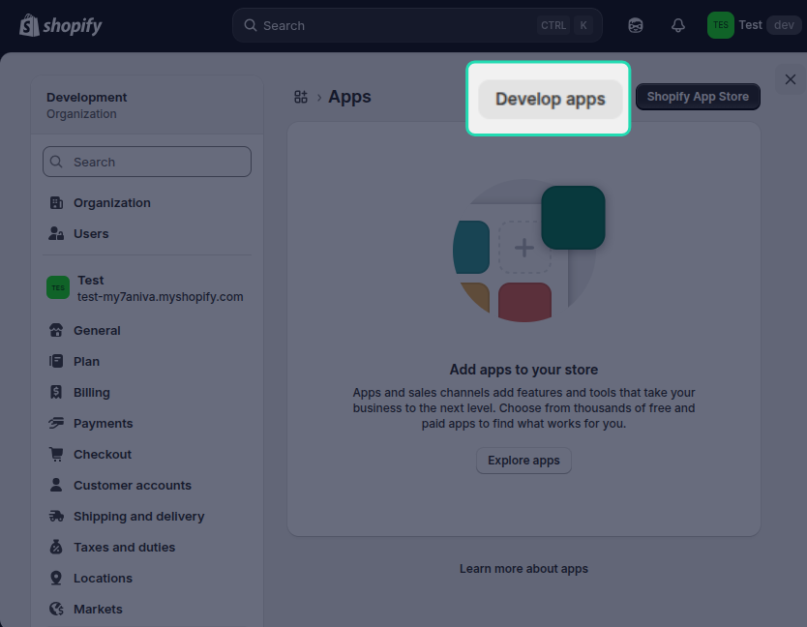Screen dimensions: 807x627
Task: Open Organization settings
Action: point(147,203)
